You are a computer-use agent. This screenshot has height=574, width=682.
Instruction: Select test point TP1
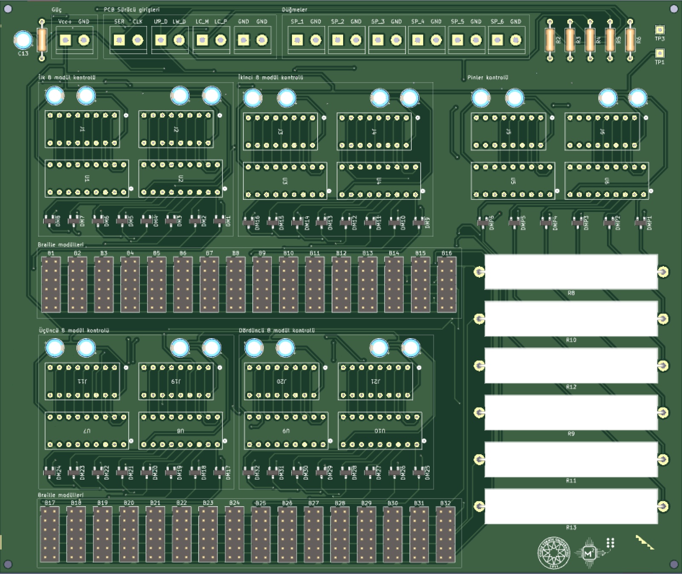point(659,53)
